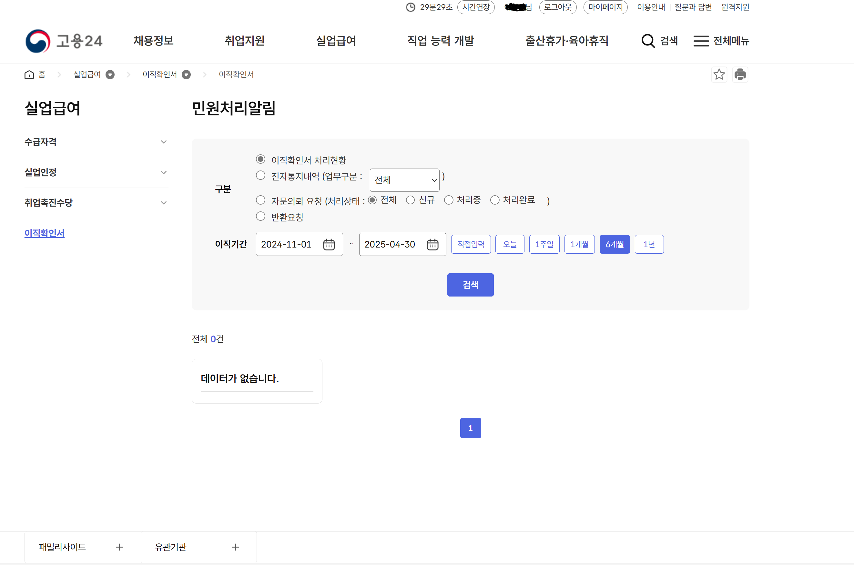
Task: Open the 업무구분 전체 dropdown
Action: 404,180
